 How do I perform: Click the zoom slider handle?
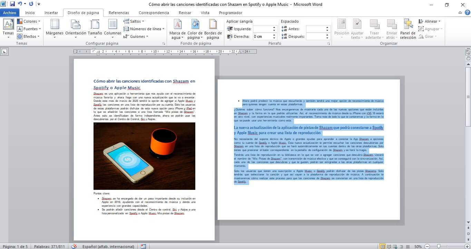tap(438, 246)
